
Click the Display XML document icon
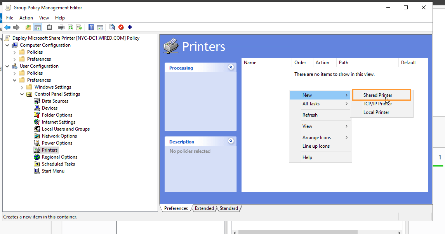(112, 27)
